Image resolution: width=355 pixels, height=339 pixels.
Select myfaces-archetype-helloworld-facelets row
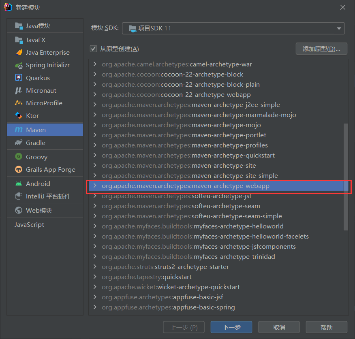(218, 236)
